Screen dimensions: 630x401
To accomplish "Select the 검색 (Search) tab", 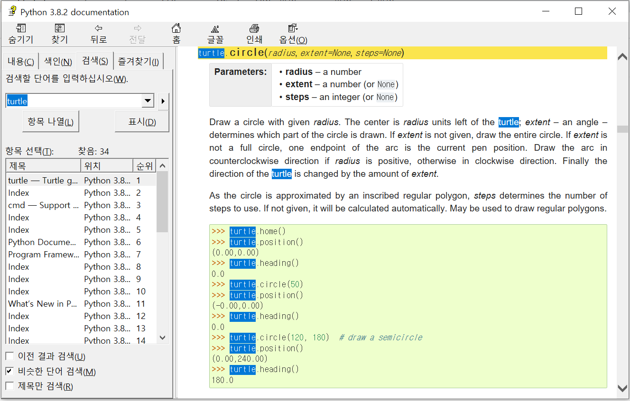I will point(95,61).
